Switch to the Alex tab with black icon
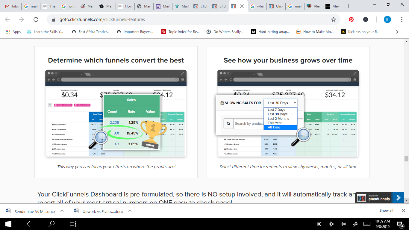The width and height of the screenshot is (409, 230). coord(332,6)
